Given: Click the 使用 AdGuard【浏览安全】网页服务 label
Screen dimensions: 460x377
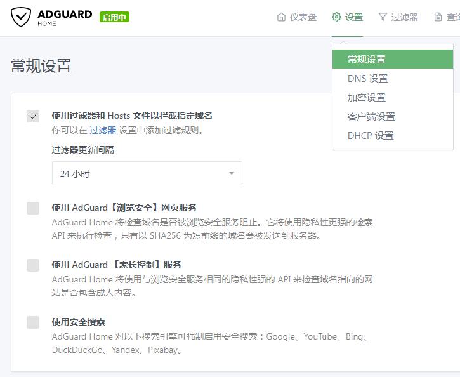Looking at the screenshot, I should coord(124,208).
